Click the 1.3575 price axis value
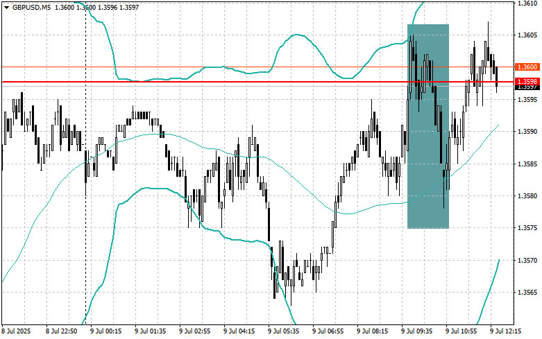The height and width of the screenshot is (339, 542). pyautogui.click(x=527, y=228)
